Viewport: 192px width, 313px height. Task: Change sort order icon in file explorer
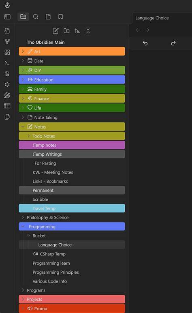[77, 31]
